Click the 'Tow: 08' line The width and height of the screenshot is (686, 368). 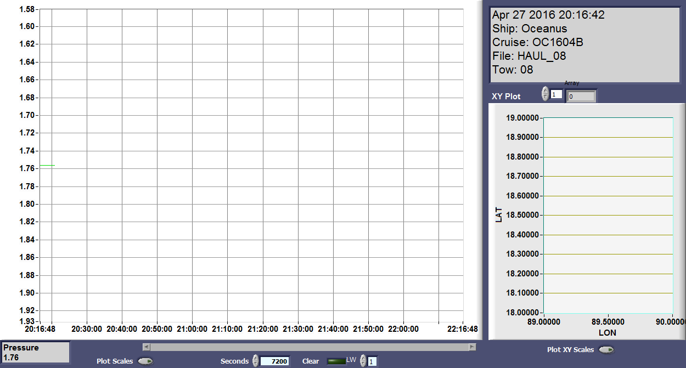tap(513, 70)
